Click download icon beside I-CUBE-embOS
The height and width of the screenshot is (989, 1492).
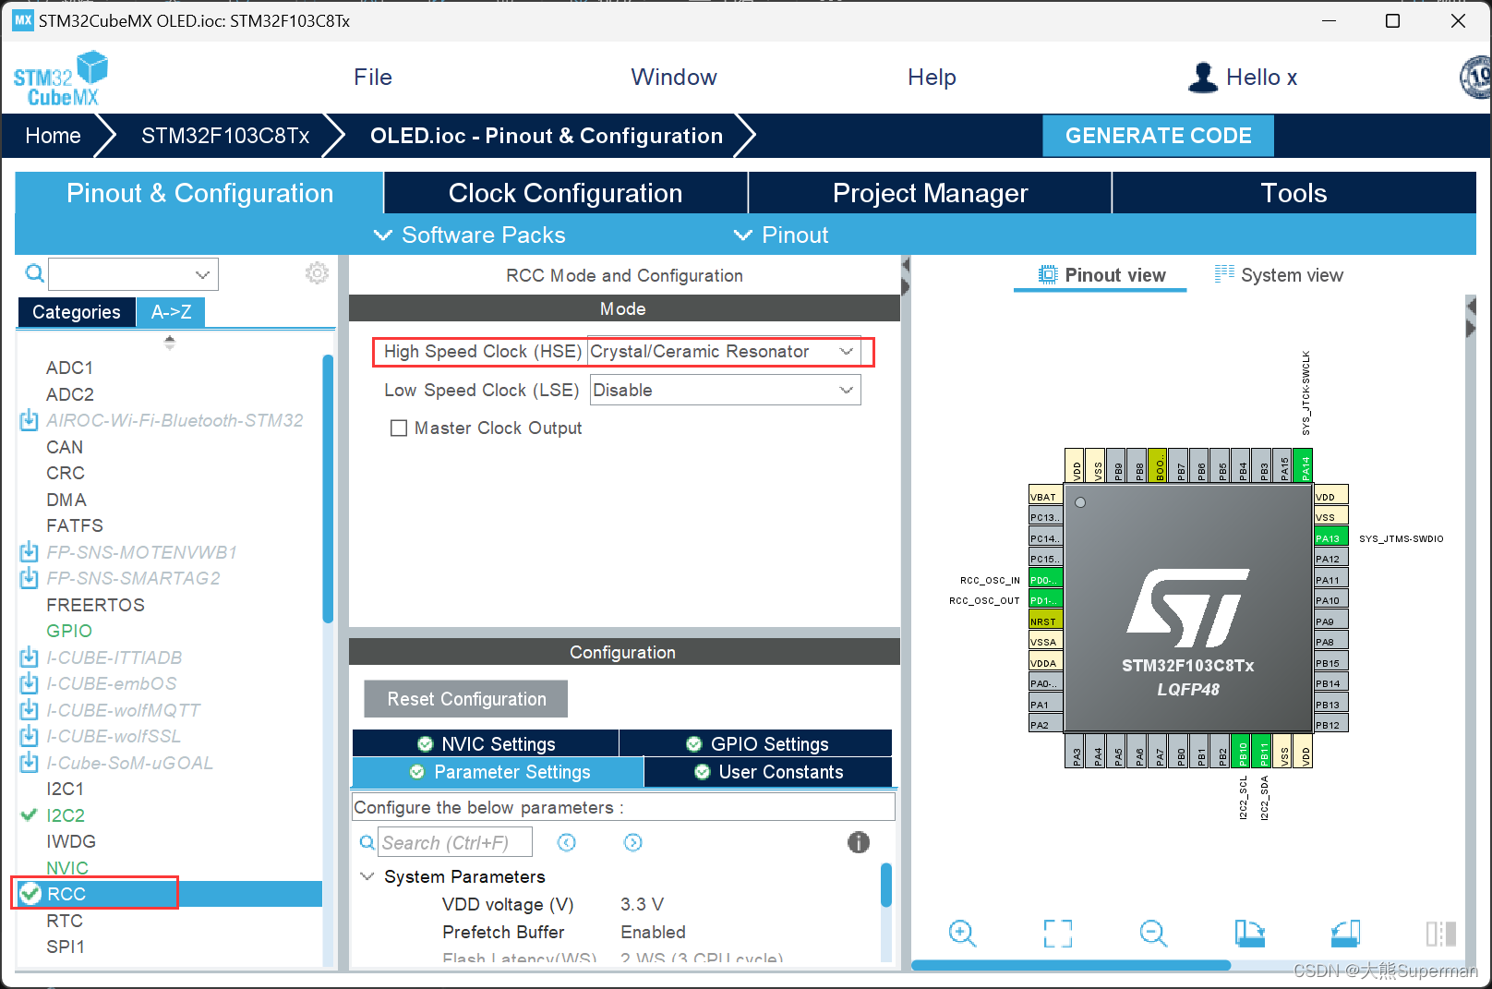pos(30,683)
